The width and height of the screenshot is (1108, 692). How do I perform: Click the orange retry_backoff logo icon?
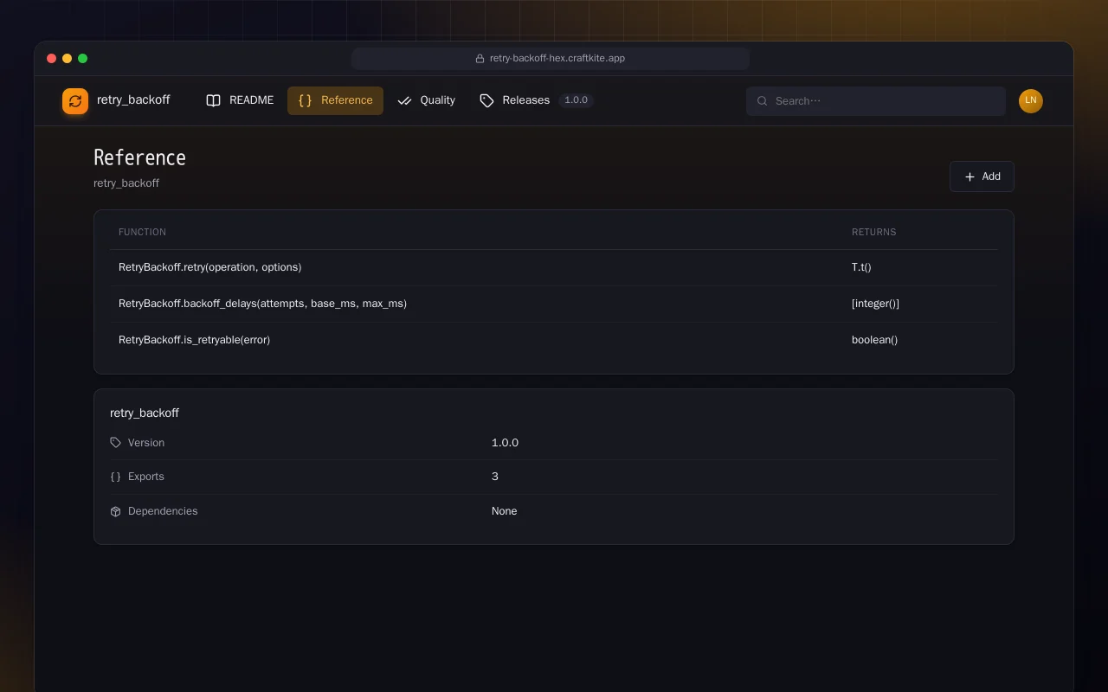75,101
